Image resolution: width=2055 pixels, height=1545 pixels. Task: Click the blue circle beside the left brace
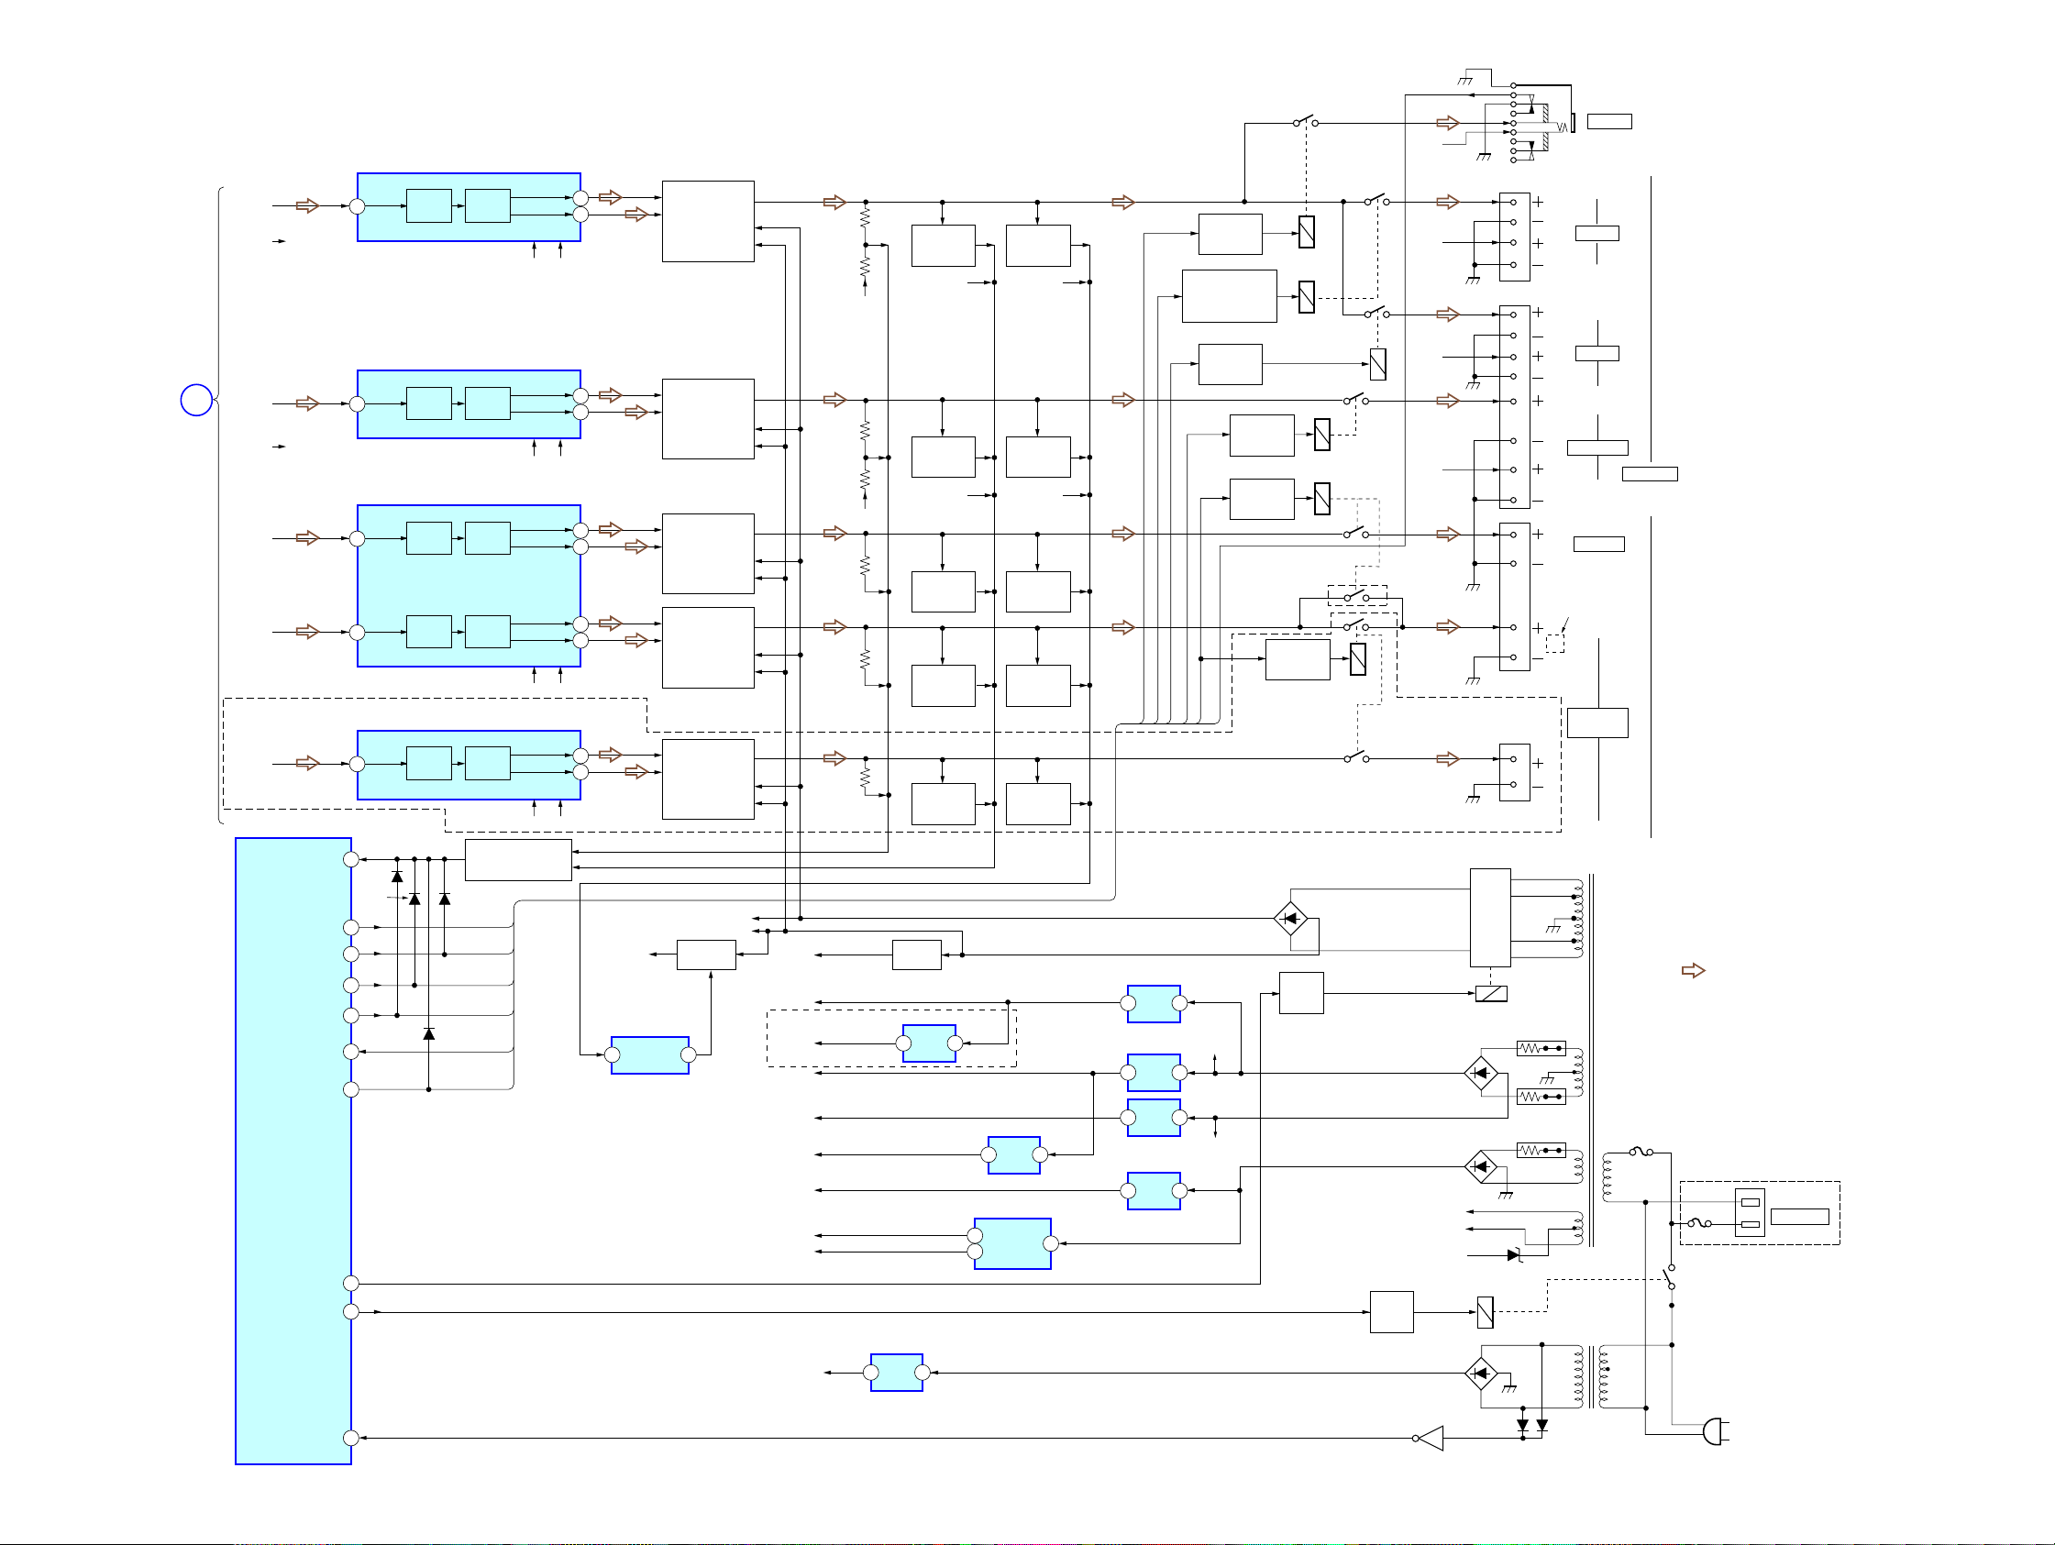pos(196,400)
